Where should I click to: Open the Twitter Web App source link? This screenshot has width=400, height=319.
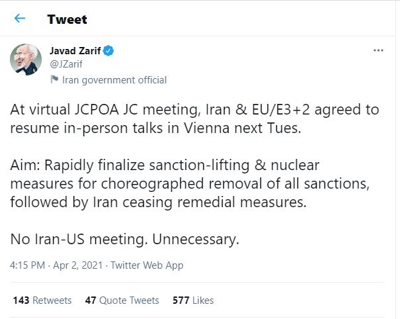146,265
